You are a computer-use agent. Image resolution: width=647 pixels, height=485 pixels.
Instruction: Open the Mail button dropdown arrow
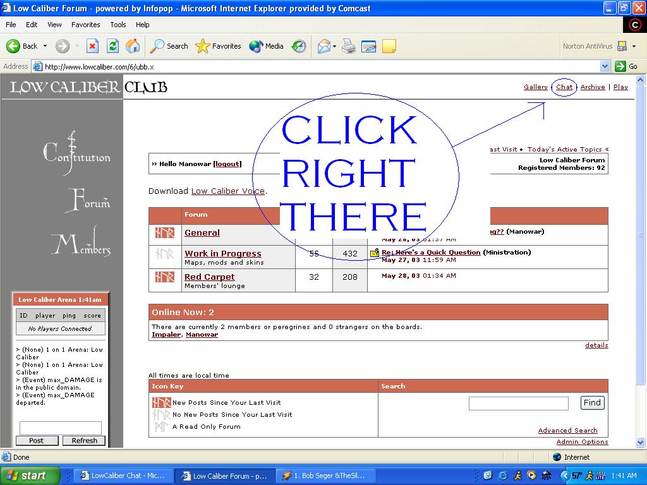click(334, 46)
